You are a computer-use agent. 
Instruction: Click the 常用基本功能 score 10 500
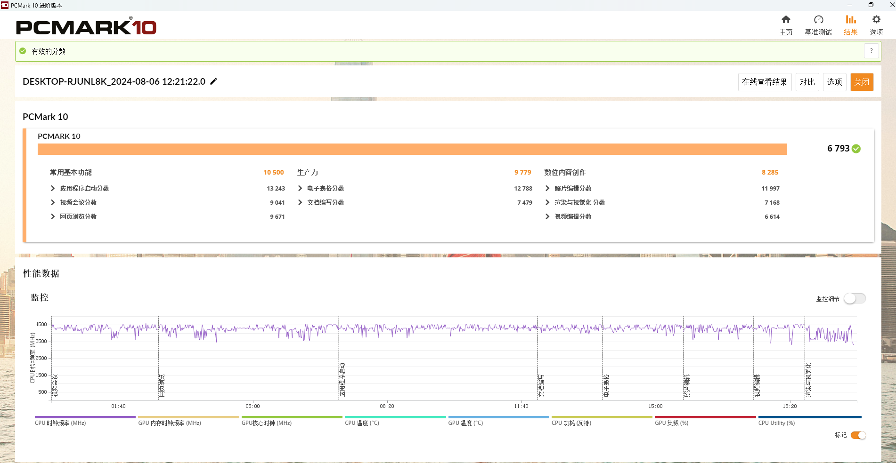(274, 172)
